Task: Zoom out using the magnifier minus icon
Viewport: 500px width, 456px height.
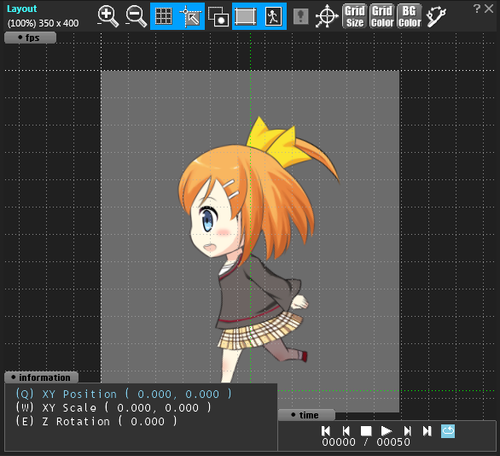Action: (x=136, y=16)
